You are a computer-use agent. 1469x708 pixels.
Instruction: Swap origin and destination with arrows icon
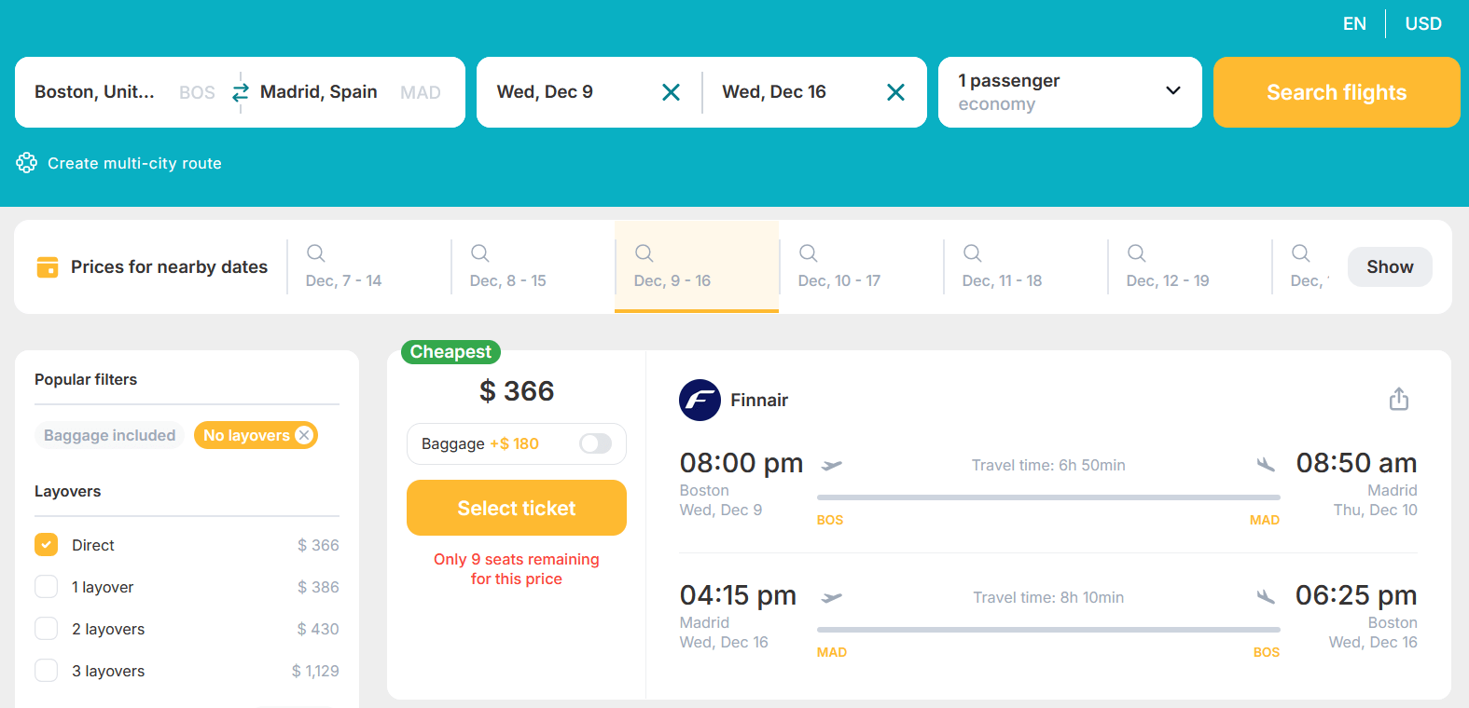tap(241, 92)
